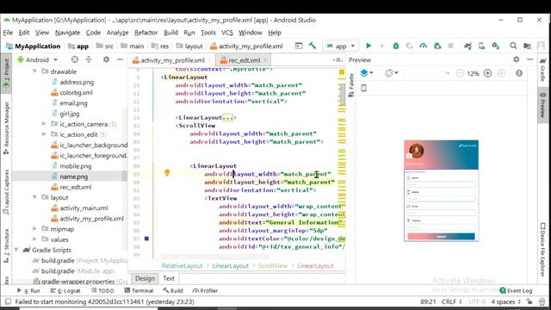This screenshot has width=551, height=310.
Task: Open the orientation dropdown in preview
Action: point(391,72)
